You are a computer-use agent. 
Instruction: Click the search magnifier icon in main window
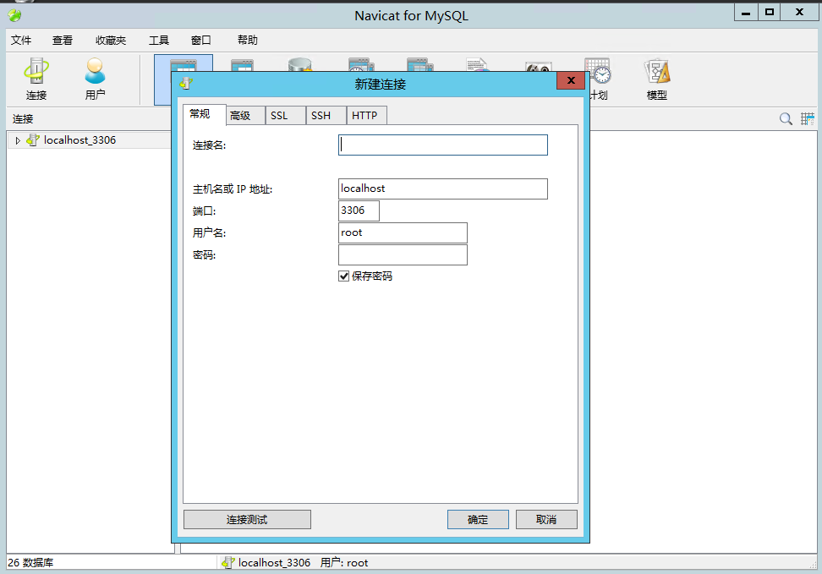click(786, 119)
